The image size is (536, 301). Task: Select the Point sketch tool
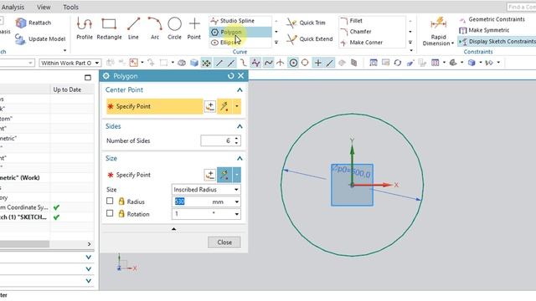point(194,28)
